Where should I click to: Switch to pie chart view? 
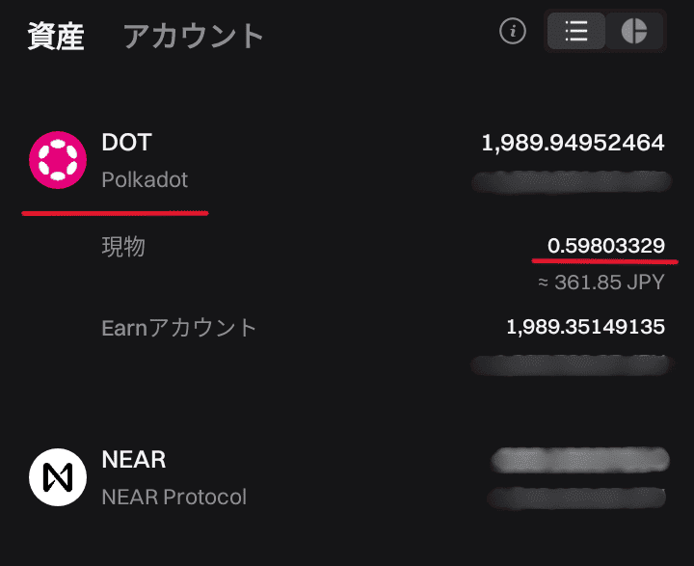[x=634, y=32]
